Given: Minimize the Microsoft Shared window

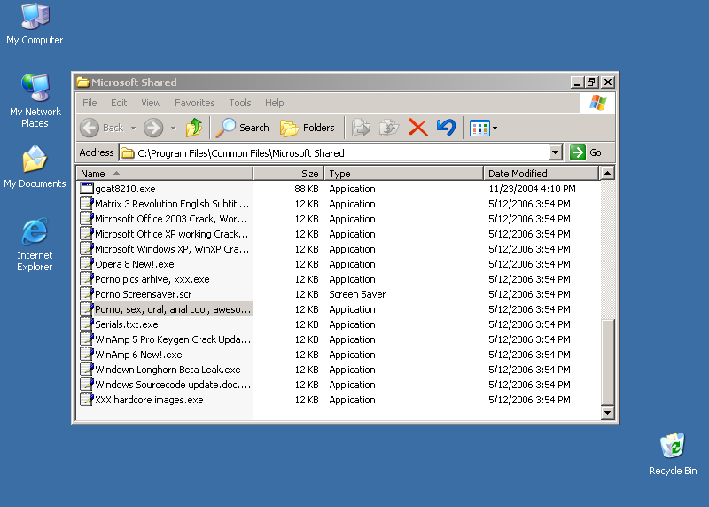Looking at the screenshot, I should (x=576, y=82).
